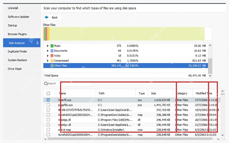Click the 91.5382% percentage value
Viewport: 229px width, 143px height.
[132, 66]
